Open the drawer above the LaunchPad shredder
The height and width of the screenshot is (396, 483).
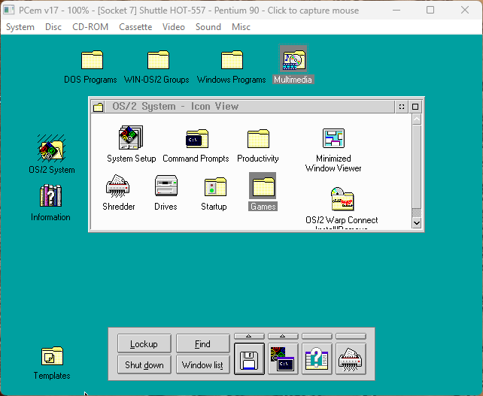pos(350,336)
